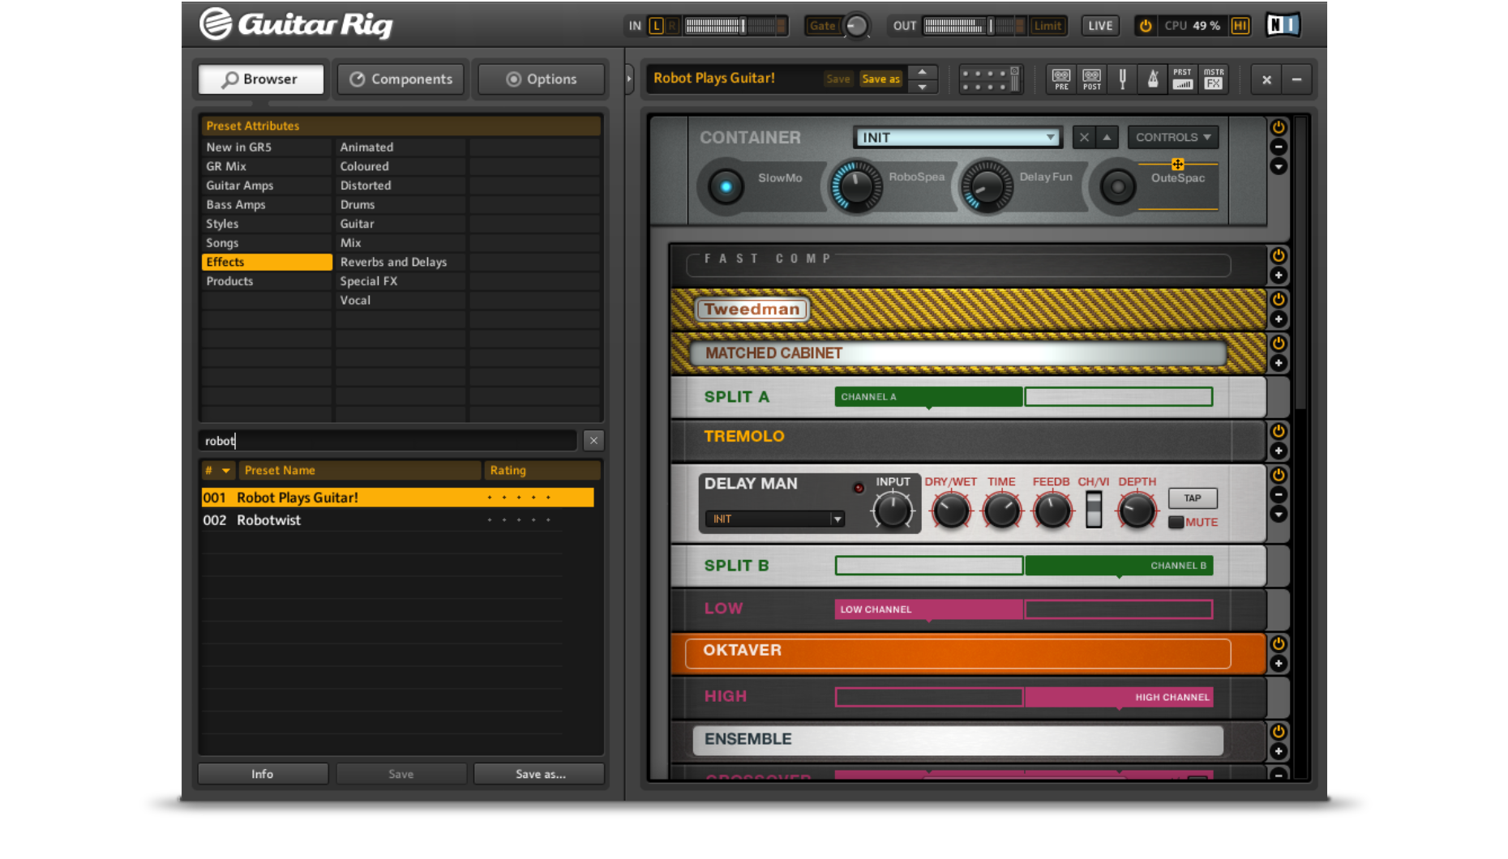The image size is (1508, 859).
Task: Click the Rig Kontrol pedal board icon
Action: point(990,79)
